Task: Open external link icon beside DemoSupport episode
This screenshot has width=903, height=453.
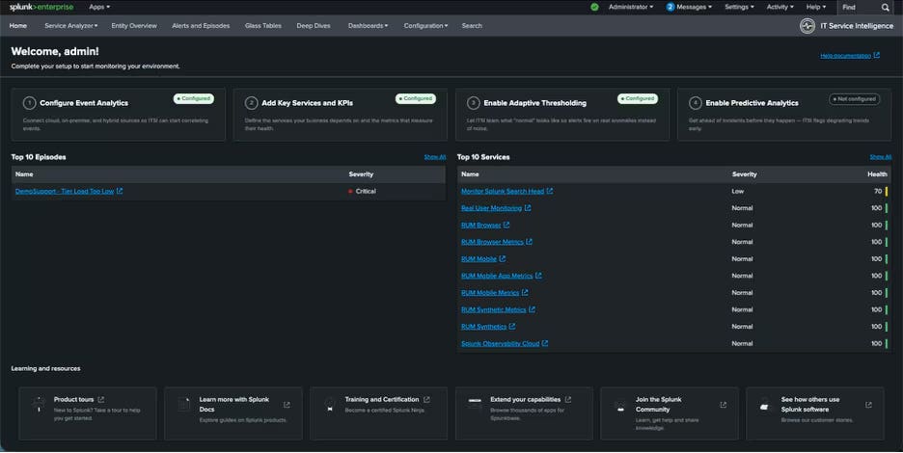Action: tap(120, 191)
